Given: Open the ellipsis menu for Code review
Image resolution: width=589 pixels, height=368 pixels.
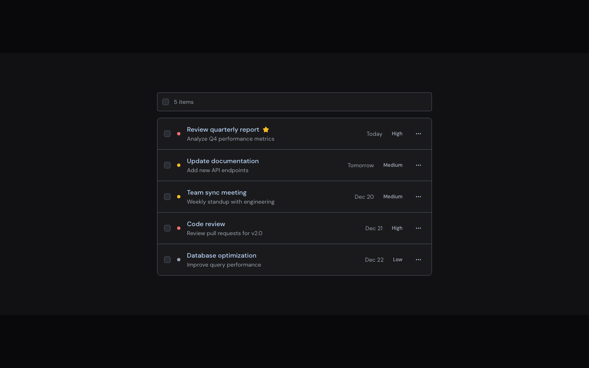Looking at the screenshot, I should 418,228.
